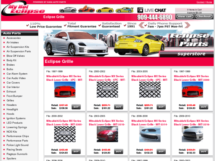
Task: Select LED Products link
Action: coord(14,123)
